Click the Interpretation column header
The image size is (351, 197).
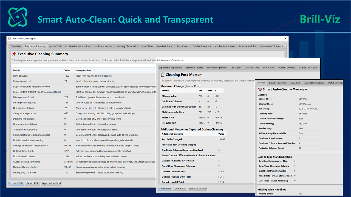coord(115,70)
